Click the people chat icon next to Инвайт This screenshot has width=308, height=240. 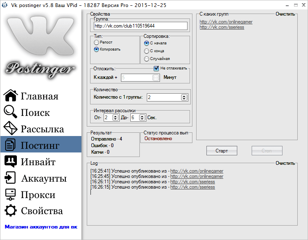click(x=11, y=162)
